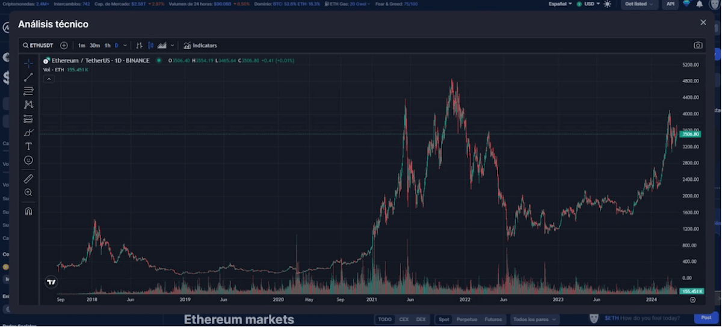The height and width of the screenshot is (327, 722).
Task: Take a chart snapshot with camera icon
Action: [698, 46]
